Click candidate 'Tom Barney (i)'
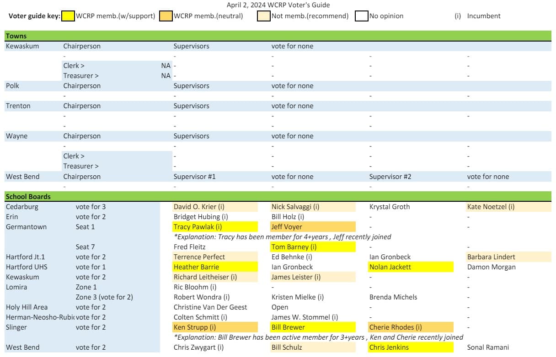Viewport: 556px width, 357px height. (x=313, y=247)
